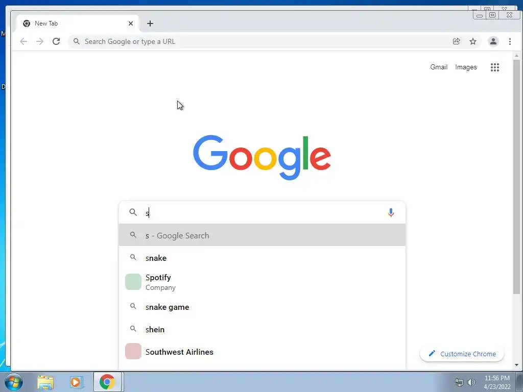Open Chrome three-dot menu
This screenshot has width=523, height=392.
pyautogui.click(x=510, y=41)
